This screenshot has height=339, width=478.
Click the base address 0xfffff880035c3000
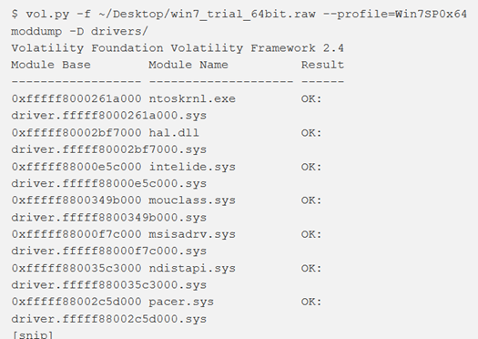(x=76, y=269)
